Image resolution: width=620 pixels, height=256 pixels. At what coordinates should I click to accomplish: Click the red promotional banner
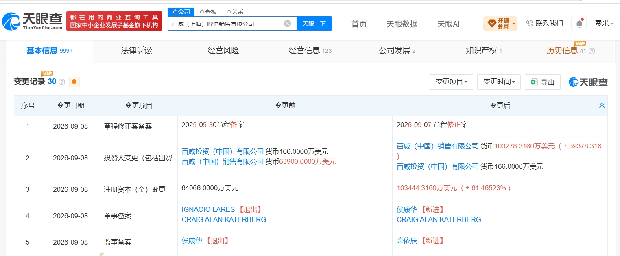point(114,21)
